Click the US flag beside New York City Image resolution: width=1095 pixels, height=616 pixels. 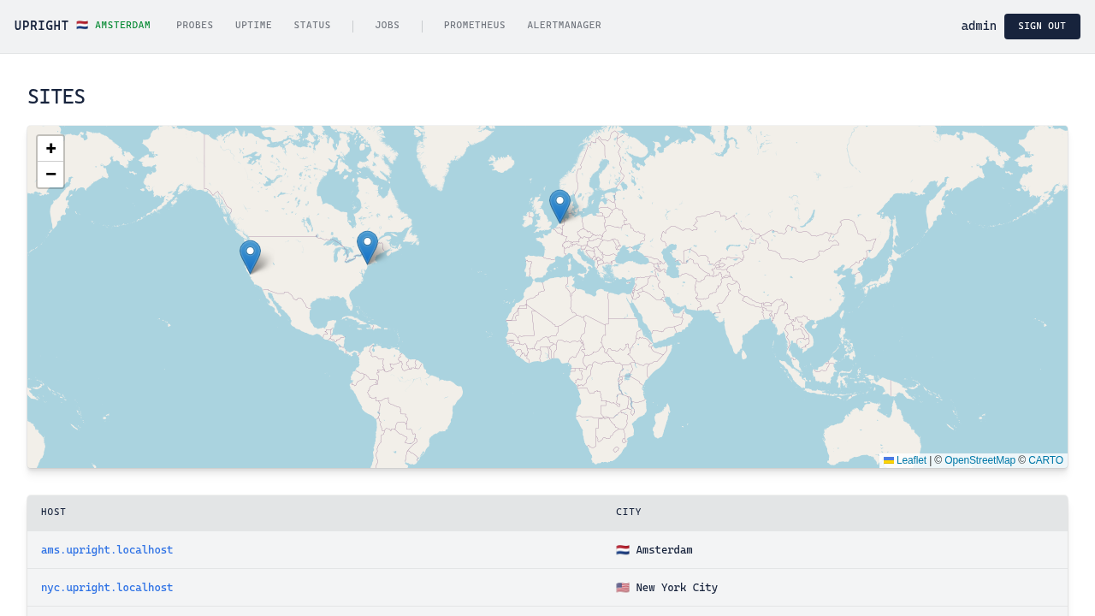(622, 588)
